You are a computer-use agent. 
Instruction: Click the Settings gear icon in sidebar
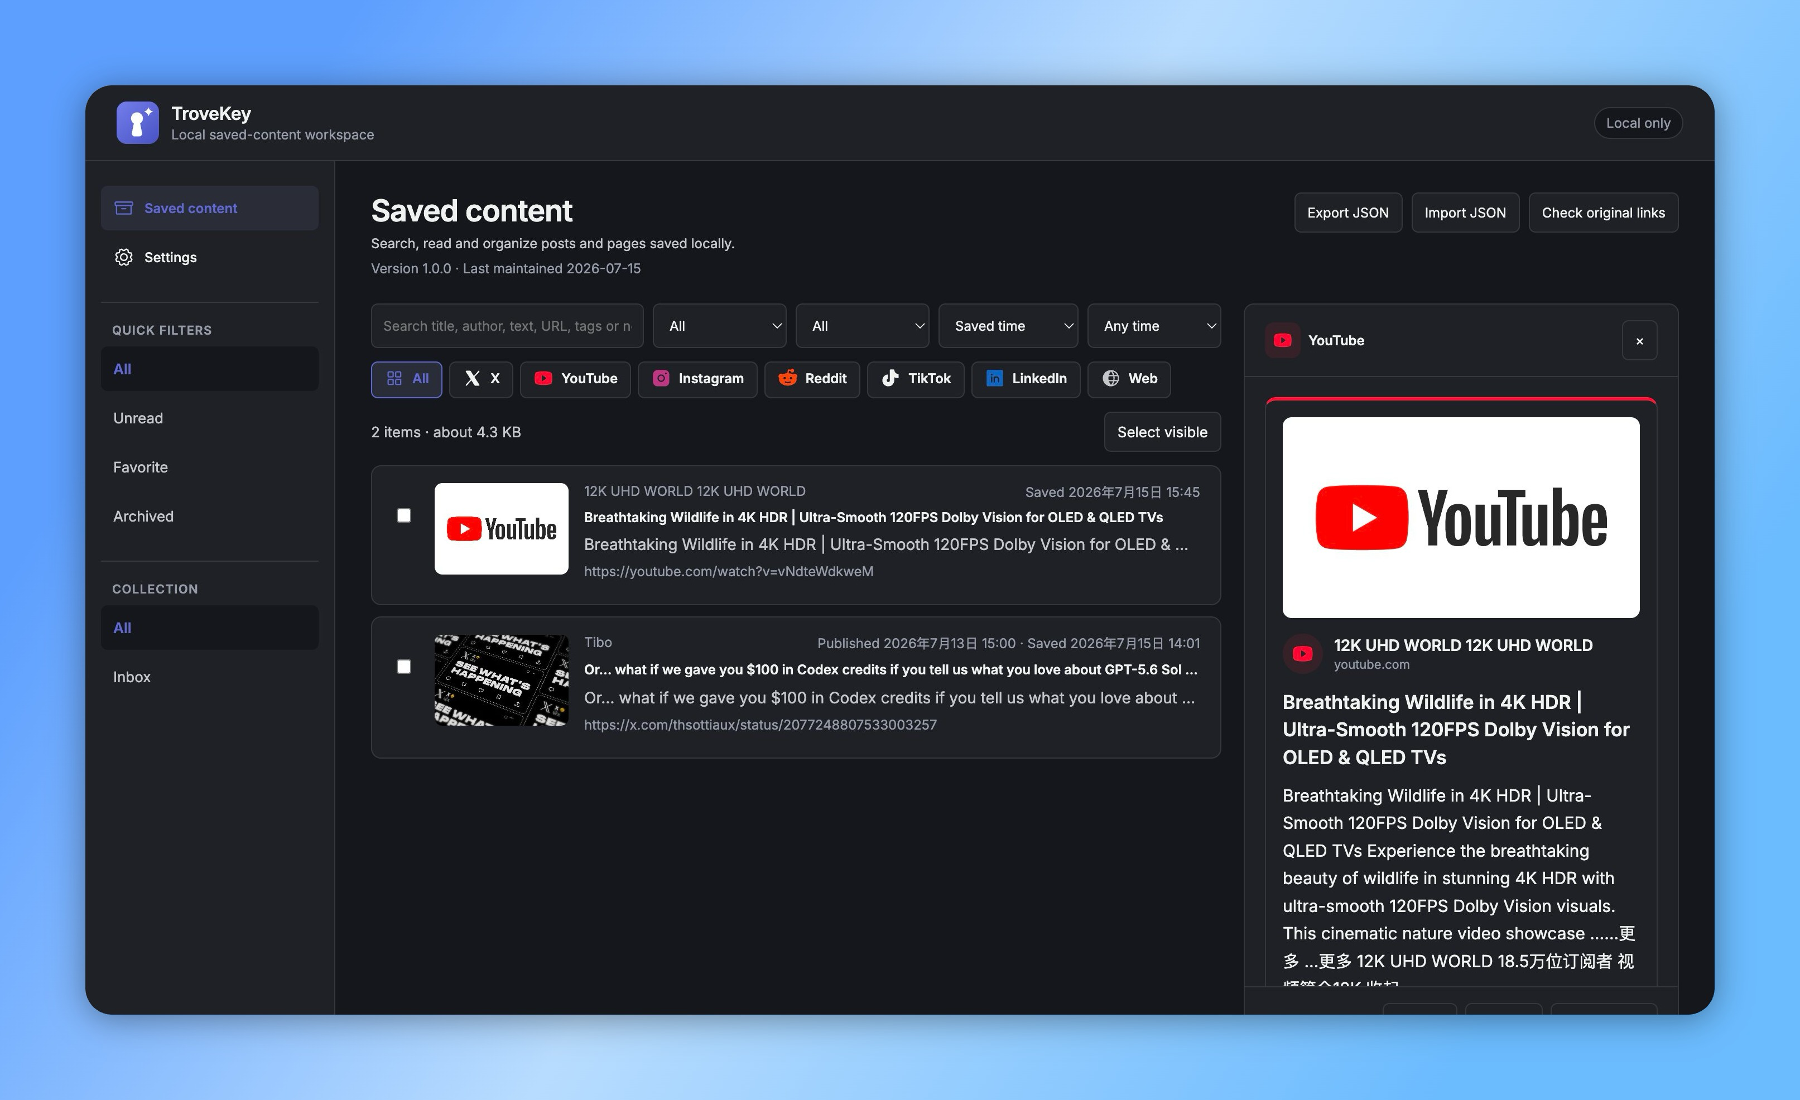(x=123, y=257)
